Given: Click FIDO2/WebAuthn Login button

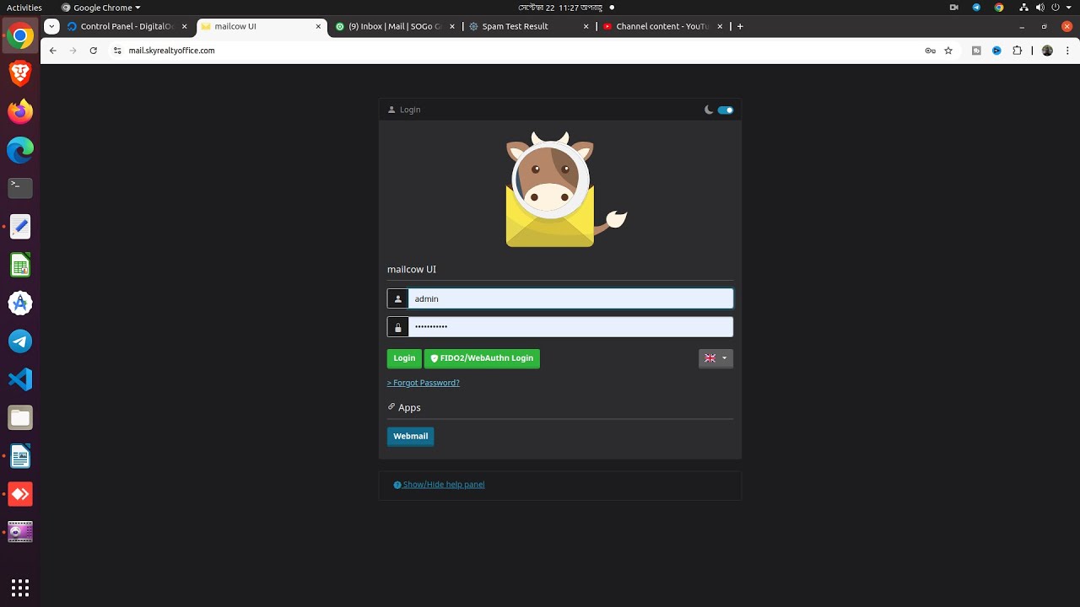Looking at the screenshot, I should (482, 358).
